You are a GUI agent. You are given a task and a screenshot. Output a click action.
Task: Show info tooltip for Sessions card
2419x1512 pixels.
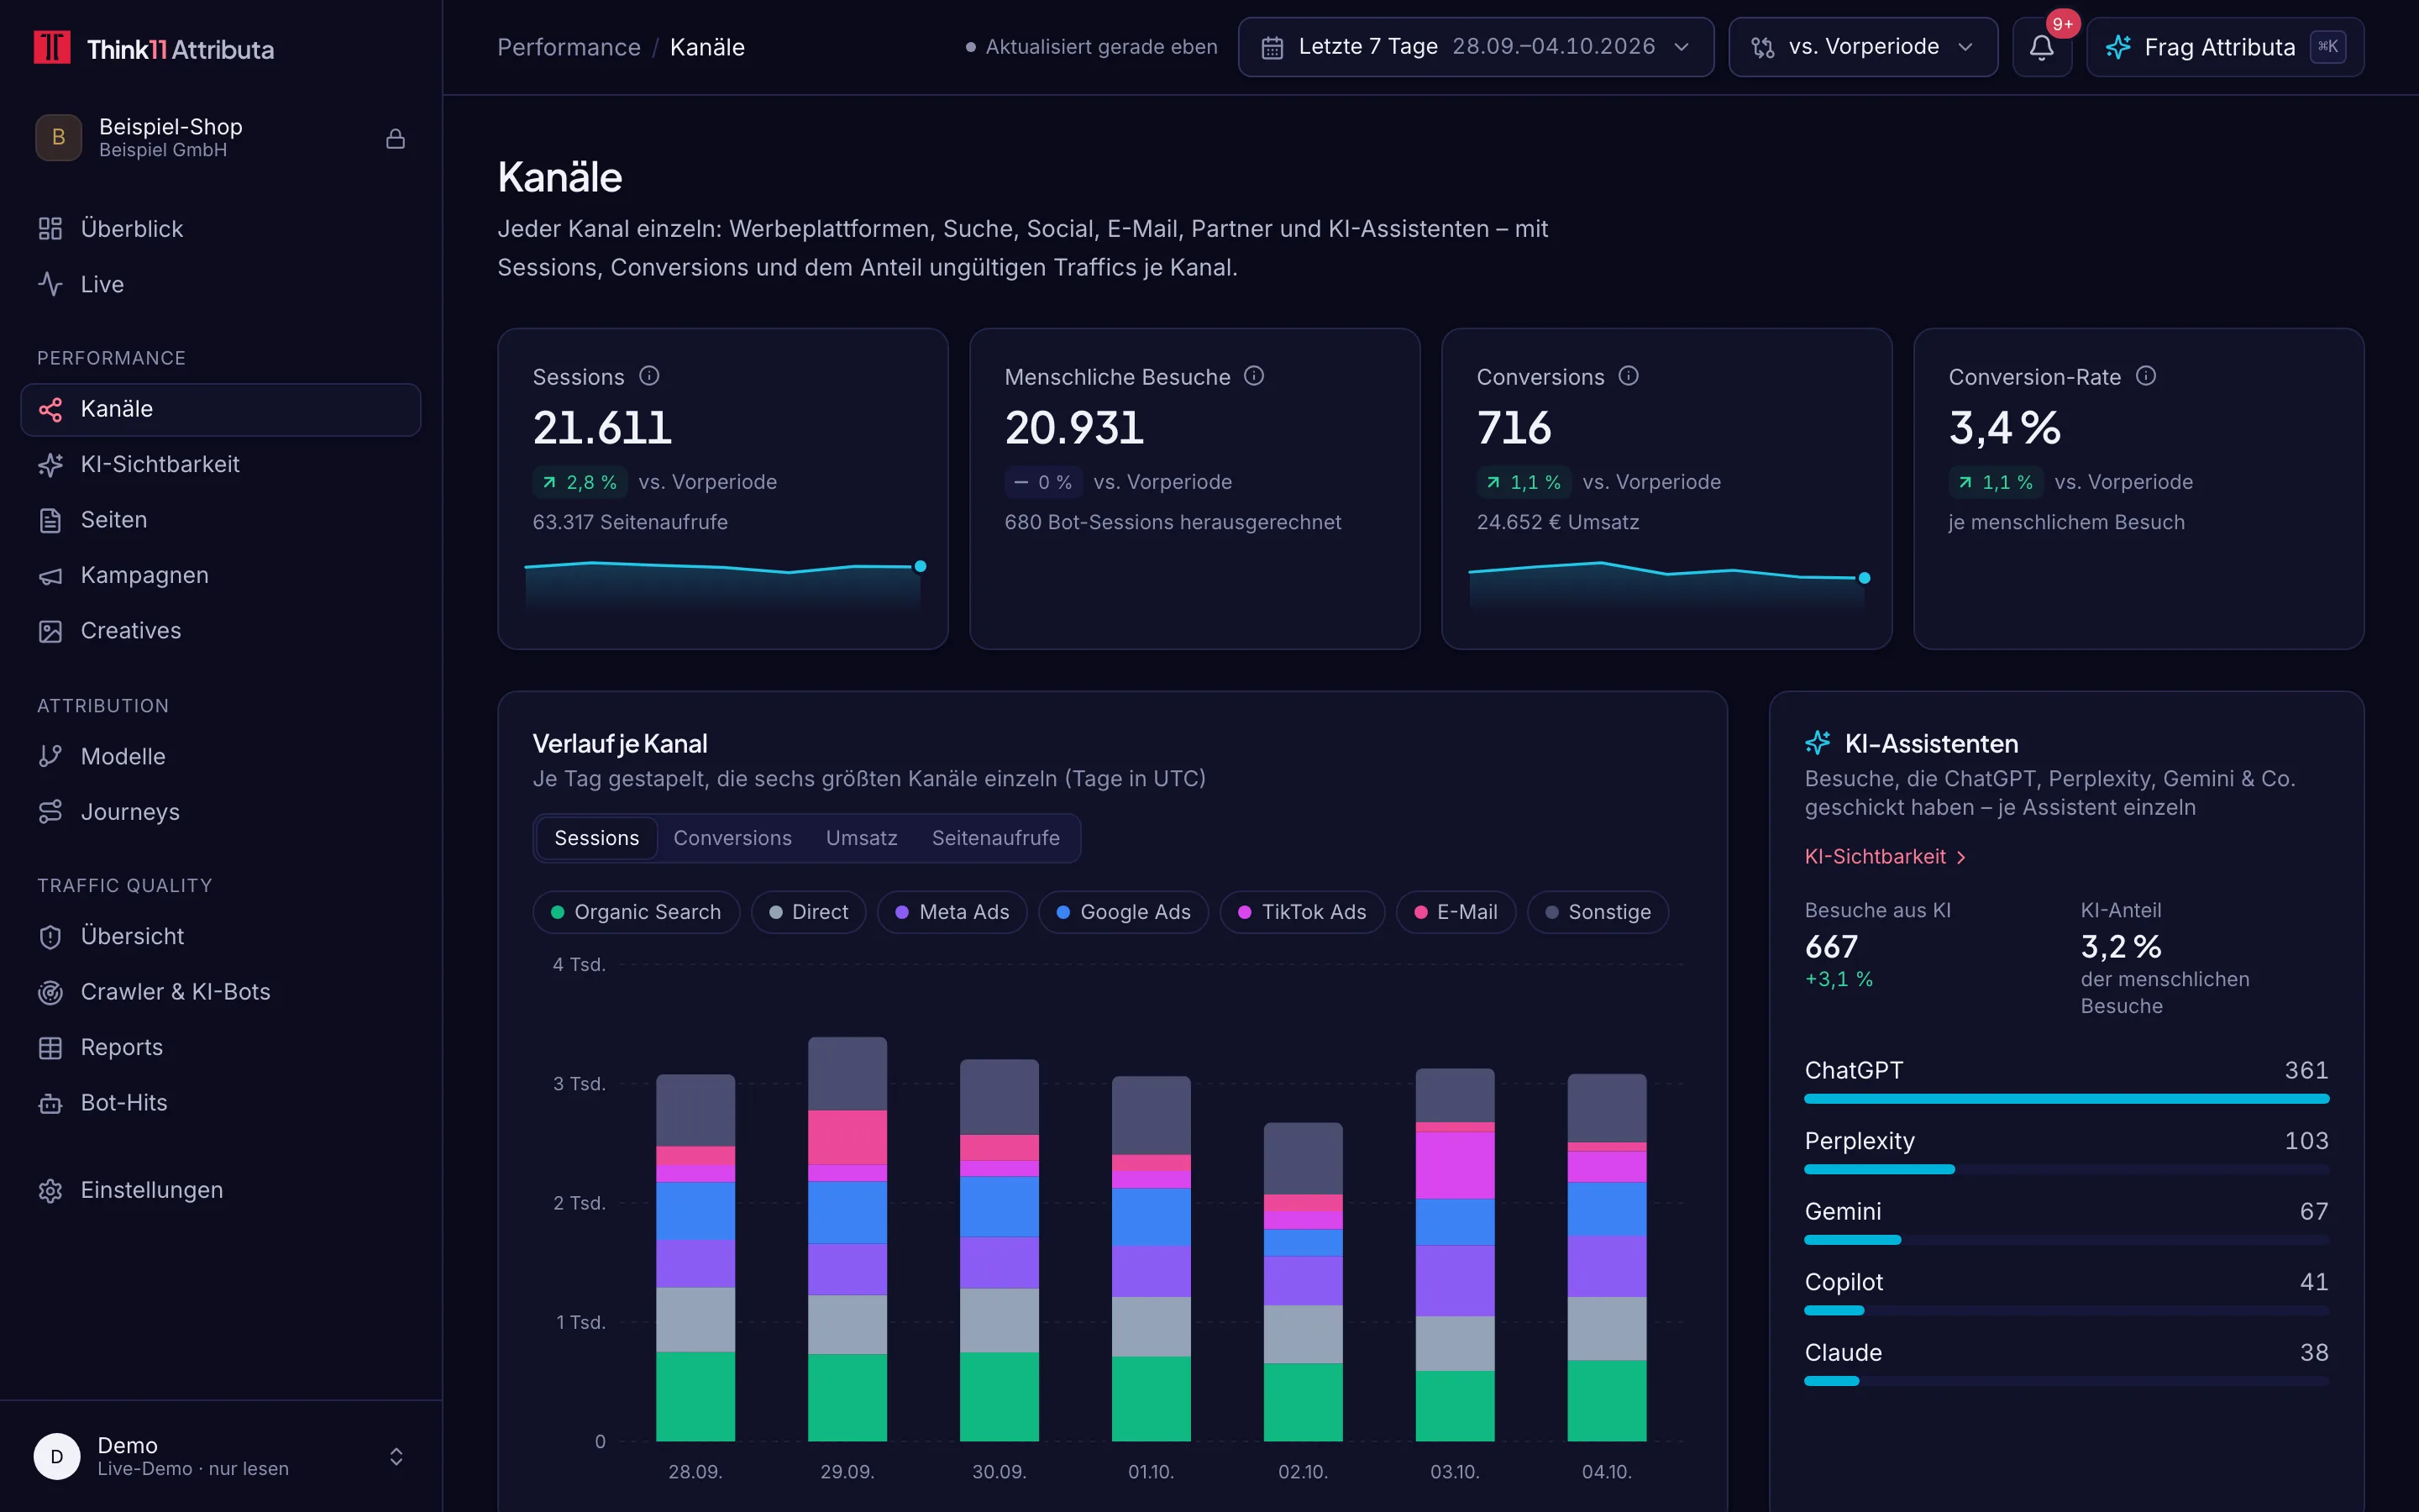pyautogui.click(x=650, y=376)
